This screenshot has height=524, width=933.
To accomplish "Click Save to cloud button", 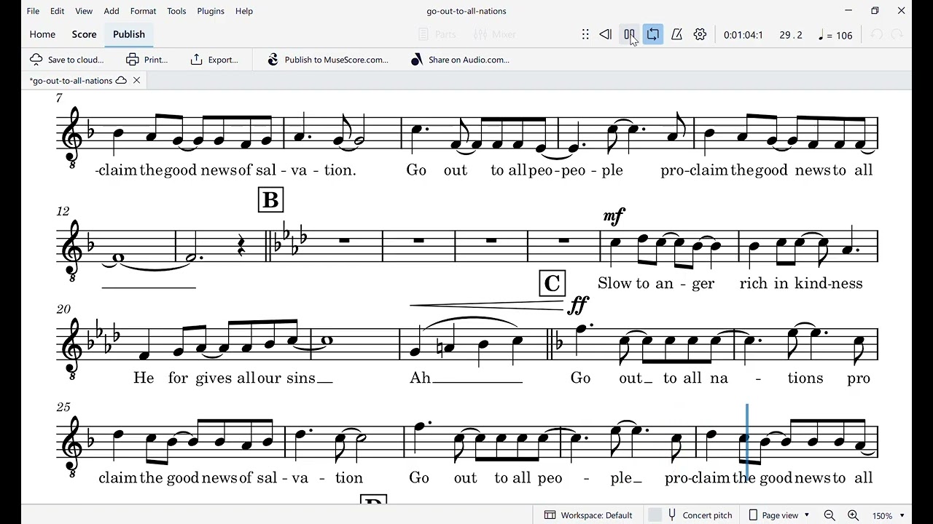I will pyautogui.click(x=67, y=60).
